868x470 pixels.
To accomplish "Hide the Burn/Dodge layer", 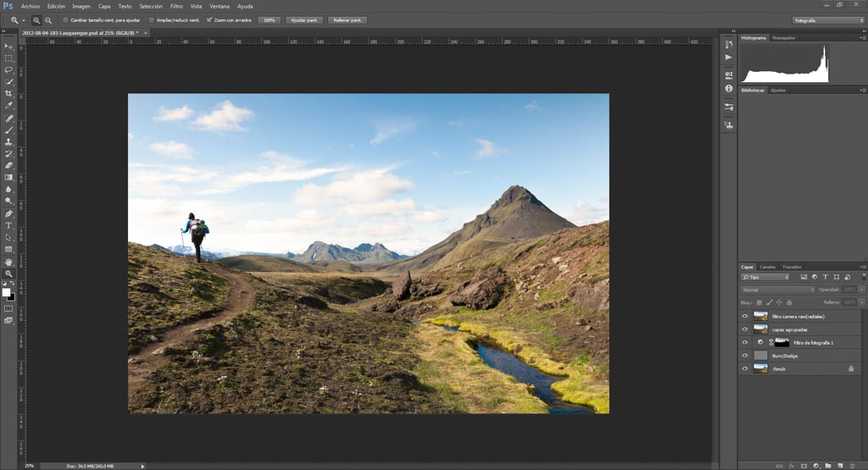I will 745,356.
